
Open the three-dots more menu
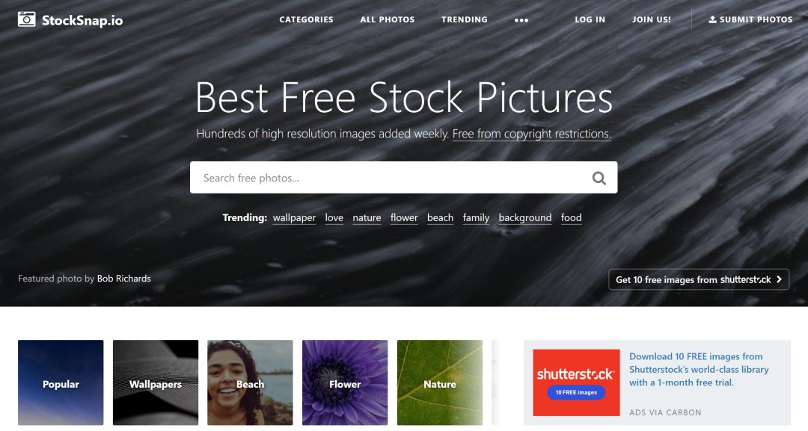521,20
